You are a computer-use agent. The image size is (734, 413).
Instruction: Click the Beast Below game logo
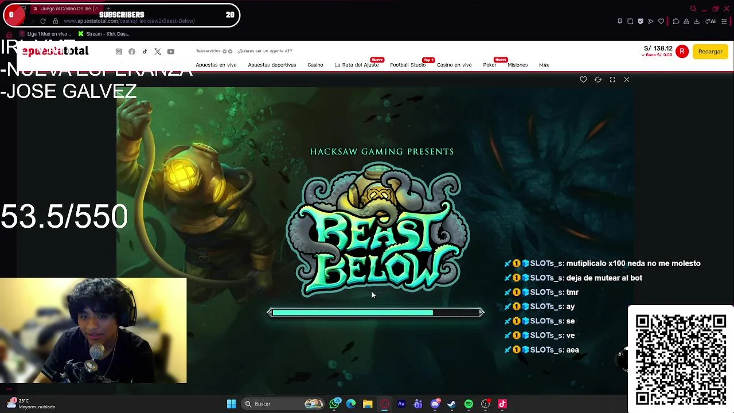378,229
